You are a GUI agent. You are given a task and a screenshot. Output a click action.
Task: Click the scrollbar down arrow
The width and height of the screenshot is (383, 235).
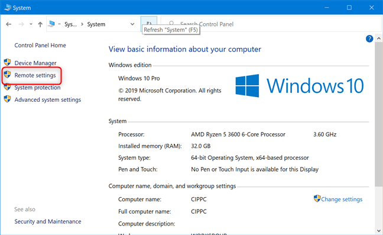coord(379,231)
